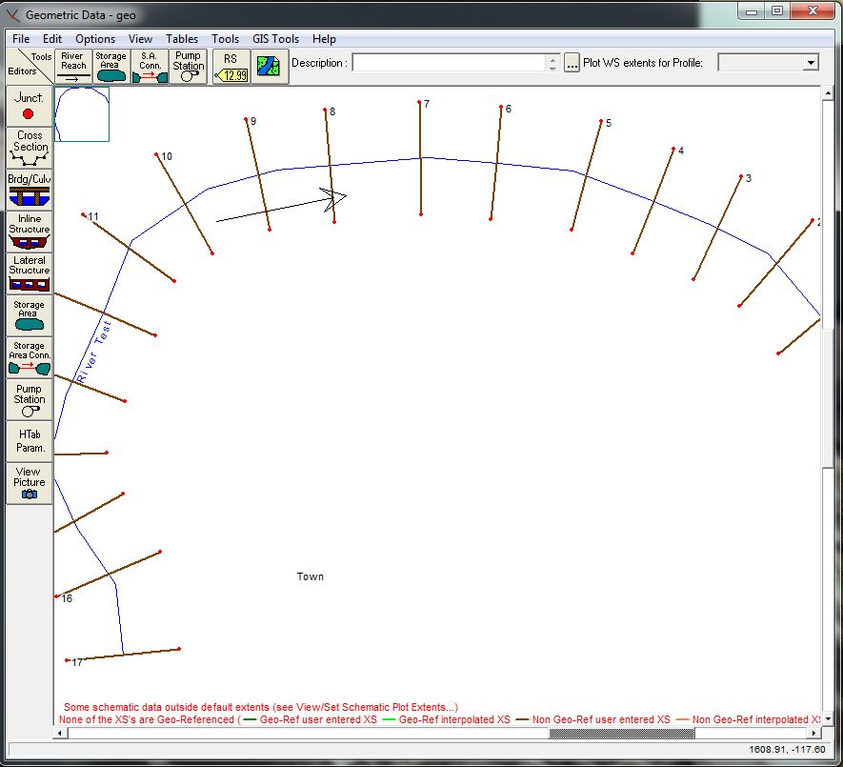Open the HTab Param. editor
Image resolution: width=843 pixels, height=767 pixels.
[x=29, y=439]
